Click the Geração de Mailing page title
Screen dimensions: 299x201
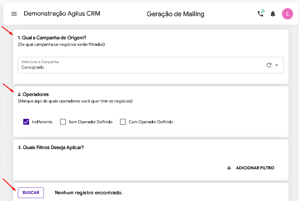pyautogui.click(x=176, y=14)
